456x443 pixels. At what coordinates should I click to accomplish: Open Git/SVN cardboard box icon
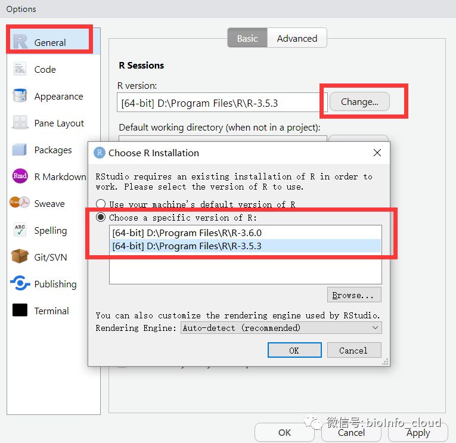[x=20, y=256]
